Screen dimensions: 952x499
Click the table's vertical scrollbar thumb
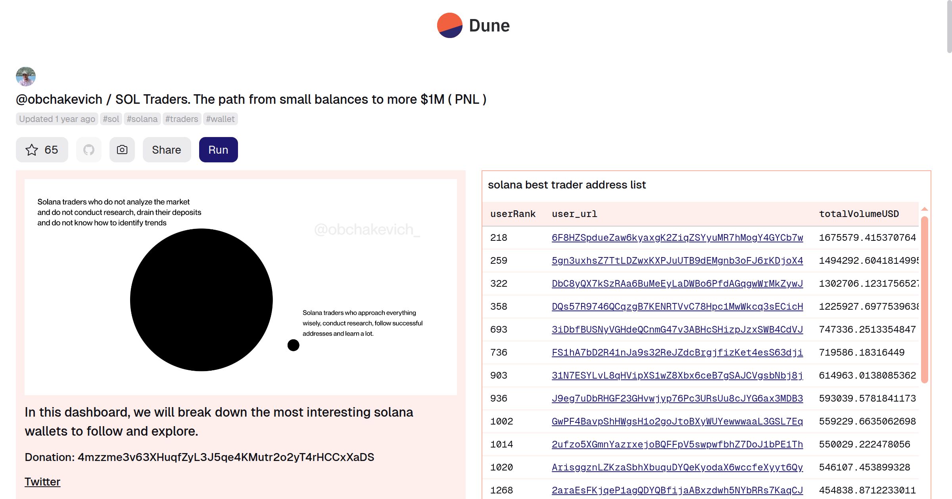tap(924, 299)
